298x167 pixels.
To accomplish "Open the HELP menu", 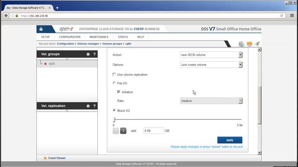I will pyautogui.click(x=141, y=37).
